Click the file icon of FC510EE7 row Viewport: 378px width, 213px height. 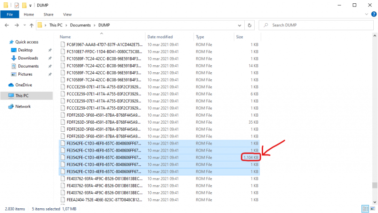pos(63,51)
